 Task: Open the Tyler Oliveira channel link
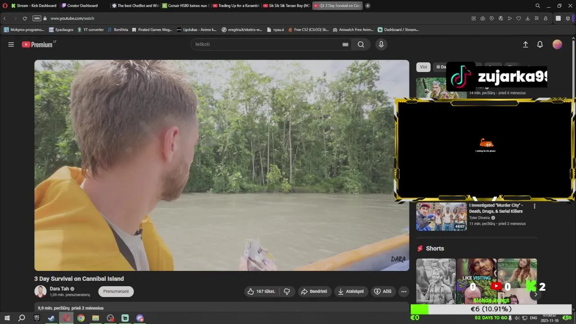(x=480, y=218)
